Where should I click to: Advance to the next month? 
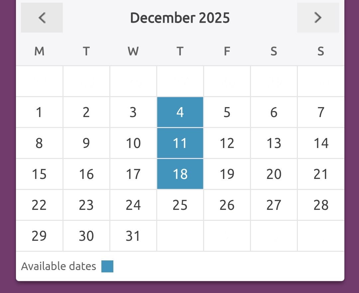point(318,18)
